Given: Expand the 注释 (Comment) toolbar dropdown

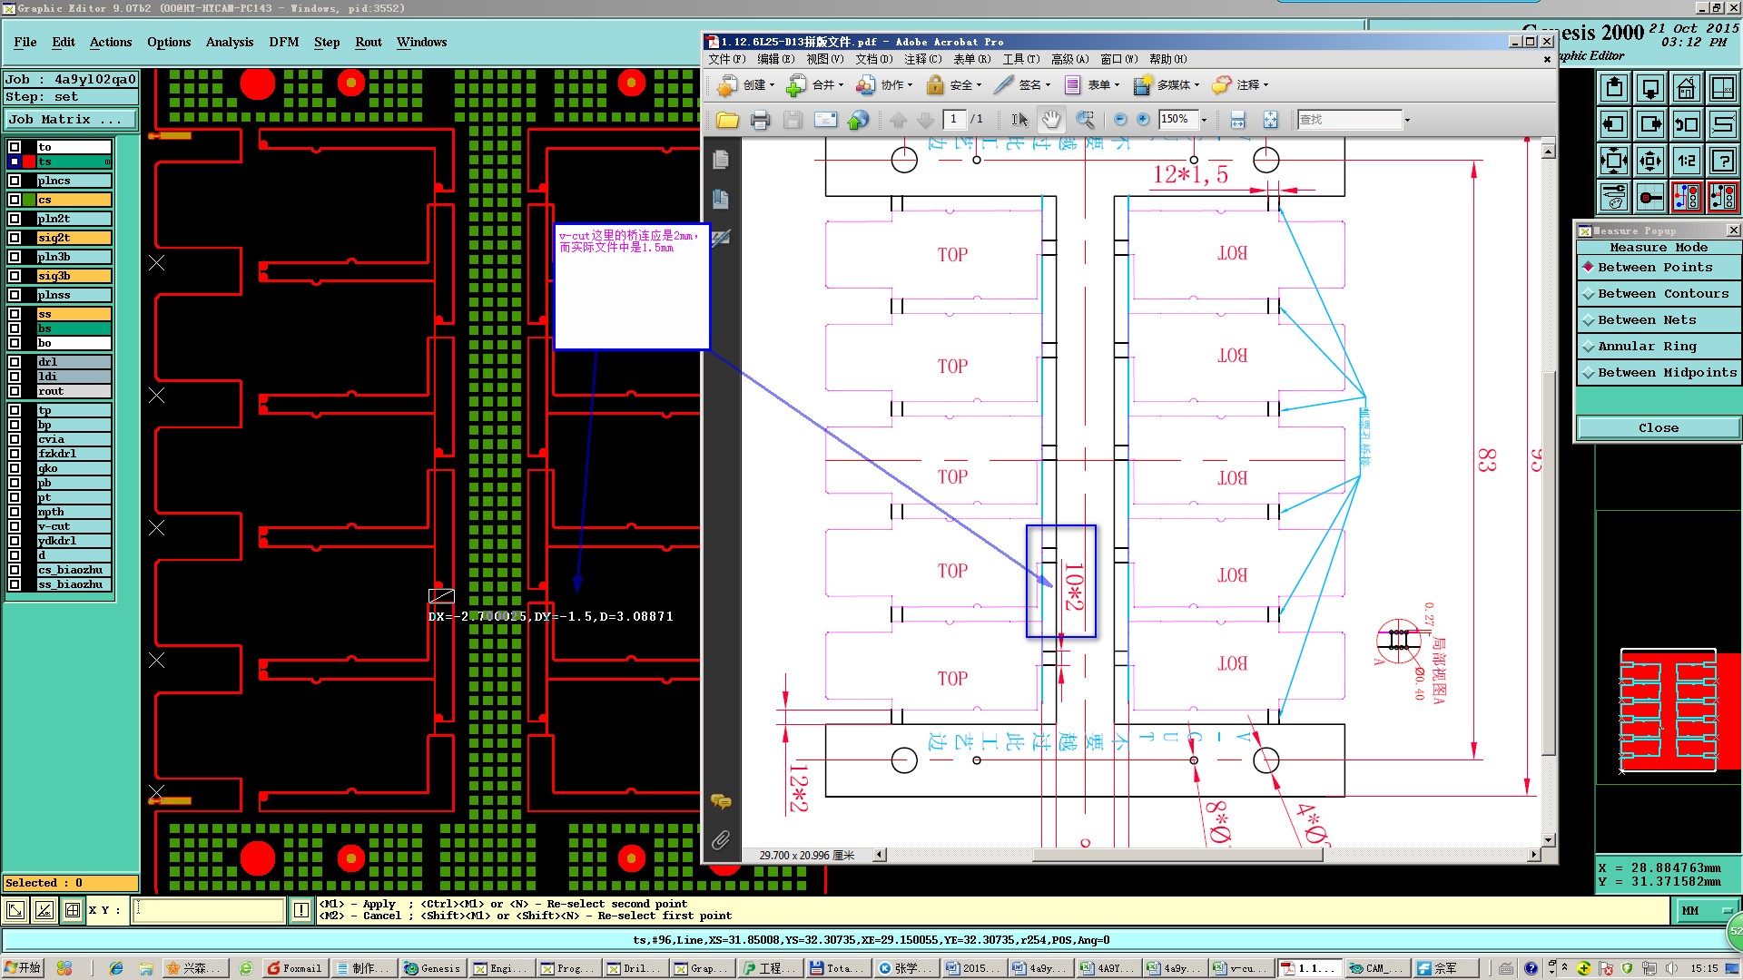Looking at the screenshot, I should [x=1265, y=85].
